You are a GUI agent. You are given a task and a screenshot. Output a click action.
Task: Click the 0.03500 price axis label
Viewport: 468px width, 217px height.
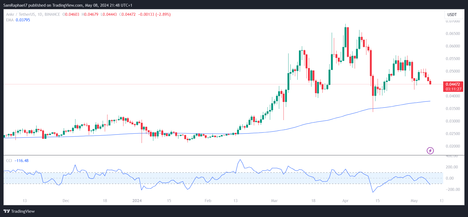453,109
